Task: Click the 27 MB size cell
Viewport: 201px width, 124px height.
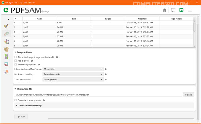Action: (74, 37)
